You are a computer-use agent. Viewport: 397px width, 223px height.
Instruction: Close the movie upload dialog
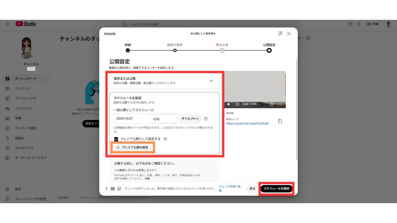click(288, 34)
